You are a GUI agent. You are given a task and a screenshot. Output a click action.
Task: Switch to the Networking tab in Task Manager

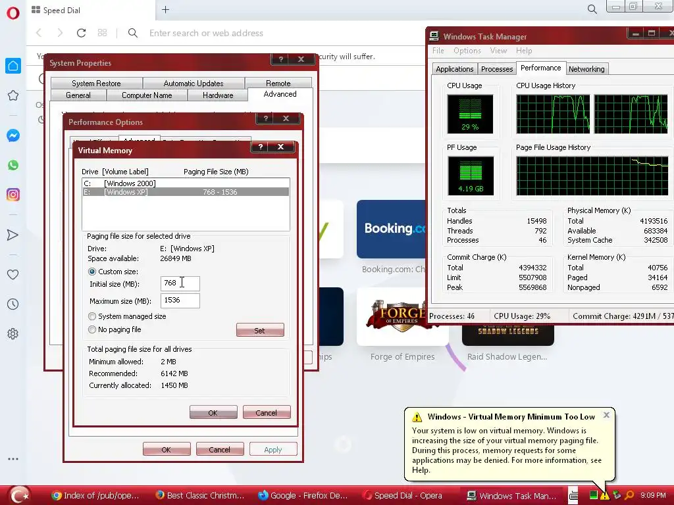point(586,68)
